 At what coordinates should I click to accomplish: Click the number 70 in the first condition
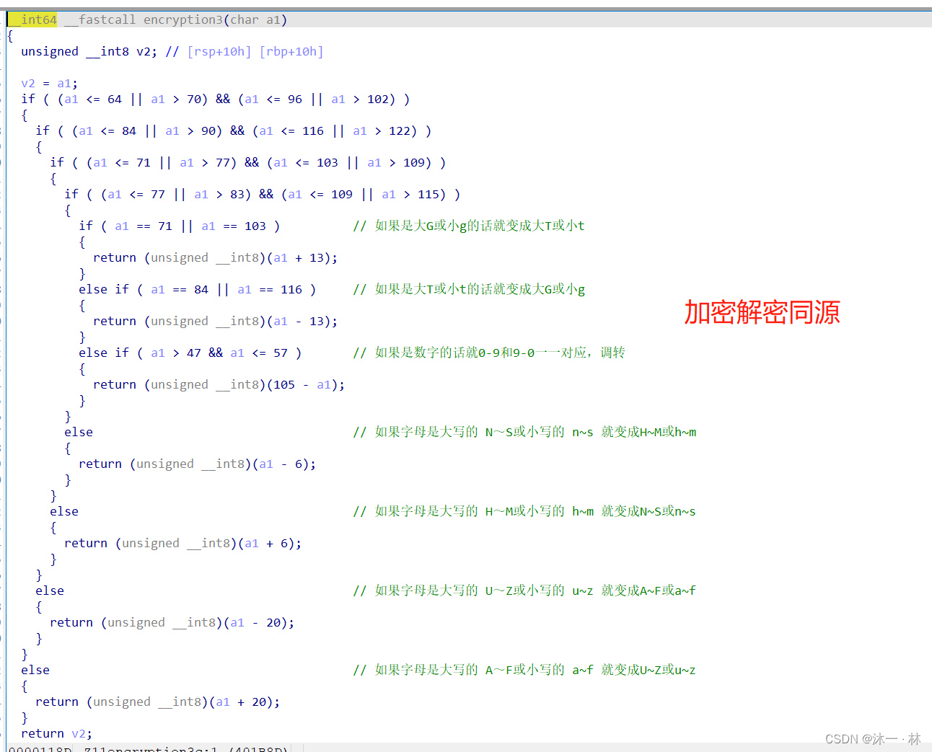[194, 99]
